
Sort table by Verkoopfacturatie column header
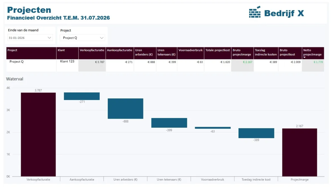(x=92, y=50)
